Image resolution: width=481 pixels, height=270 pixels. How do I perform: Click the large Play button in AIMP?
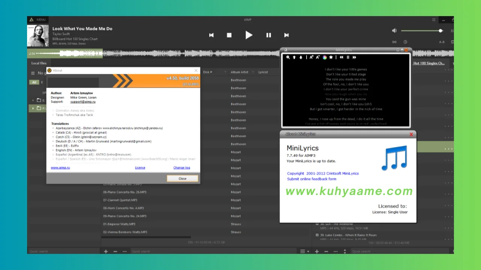[249, 35]
